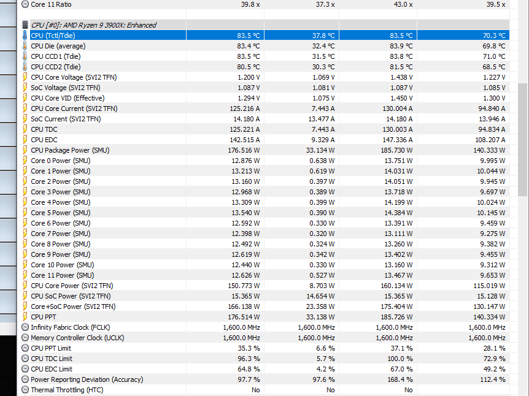Image resolution: width=529 pixels, height=396 pixels.
Task: Click the Core+SoC Power (SVI2 TFN) label
Action: coord(73,307)
